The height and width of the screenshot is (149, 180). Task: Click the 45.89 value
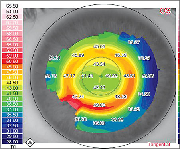[x=78, y=55]
